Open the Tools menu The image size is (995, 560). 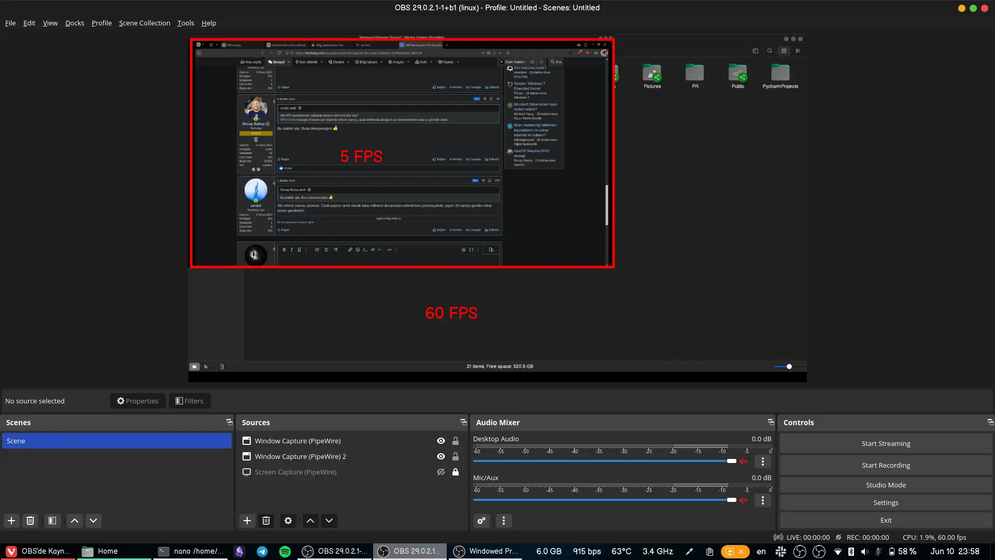(186, 23)
